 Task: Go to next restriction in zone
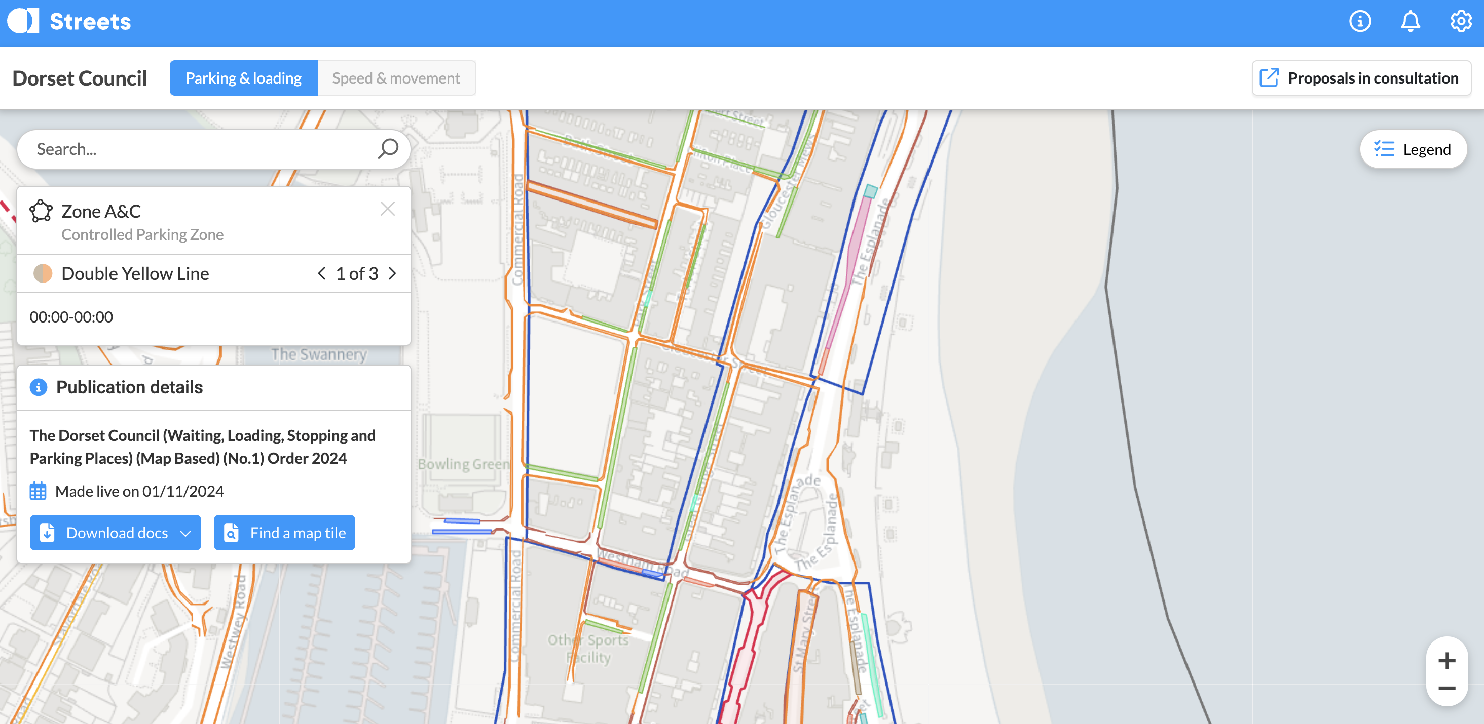pos(392,273)
